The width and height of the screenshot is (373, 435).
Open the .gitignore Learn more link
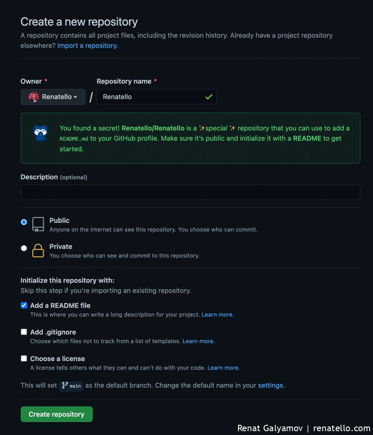[x=198, y=341]
